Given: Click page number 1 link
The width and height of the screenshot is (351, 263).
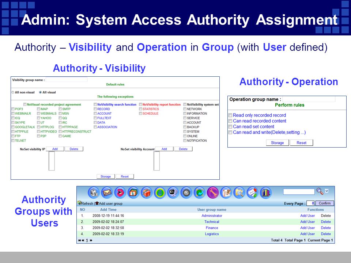Looking at the screenshot, I should pyautogui.click(x=87, y=240).
